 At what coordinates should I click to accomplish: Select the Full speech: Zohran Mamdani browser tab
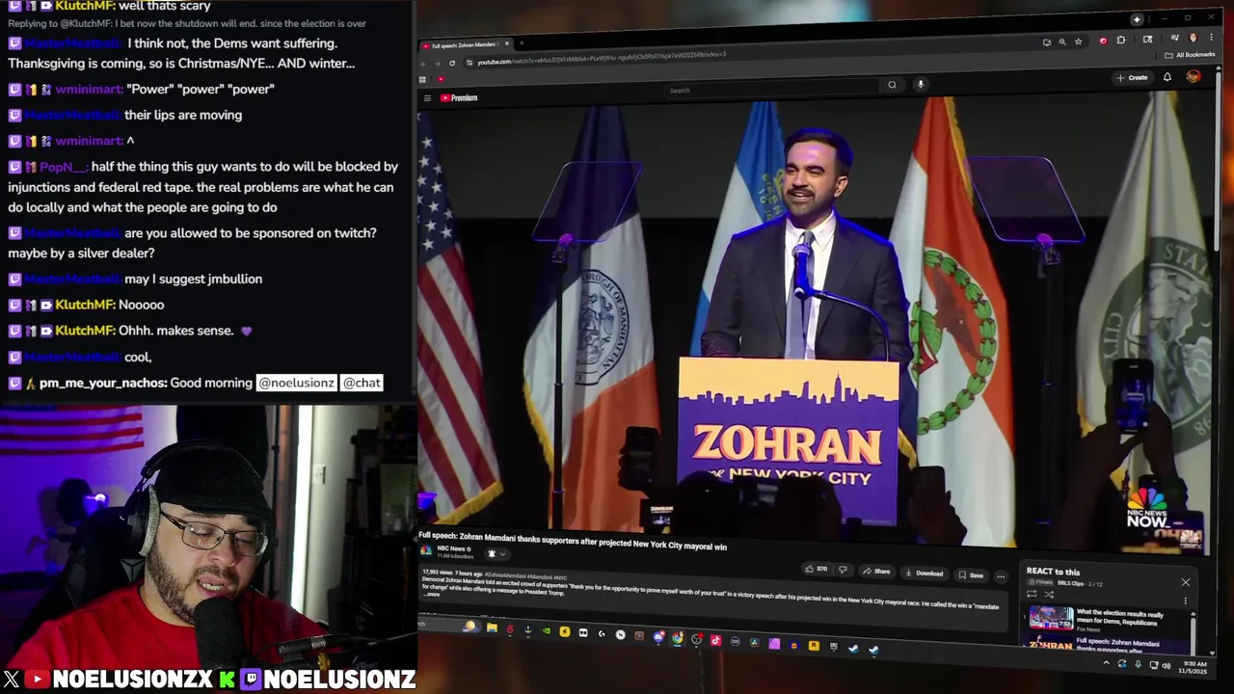point(467,45)
